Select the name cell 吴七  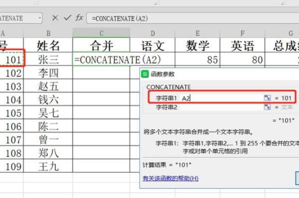tap(48, 113)
